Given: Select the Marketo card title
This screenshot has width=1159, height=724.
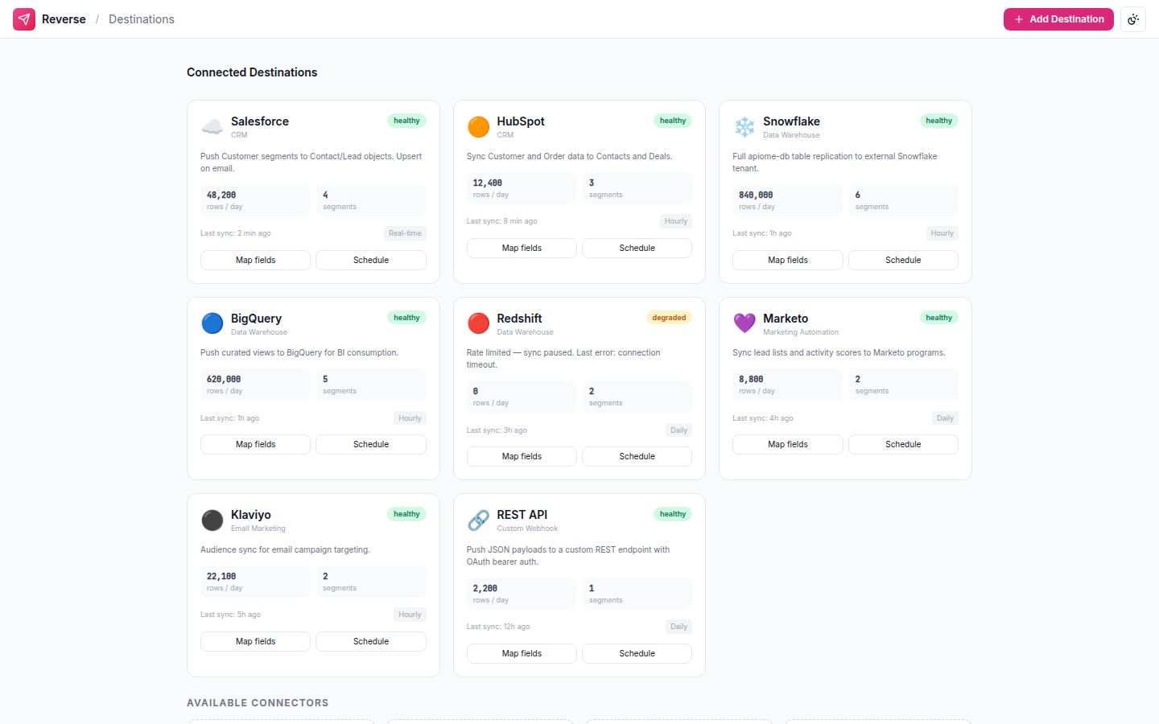Looking at the screenshot, I should point(786,319).
